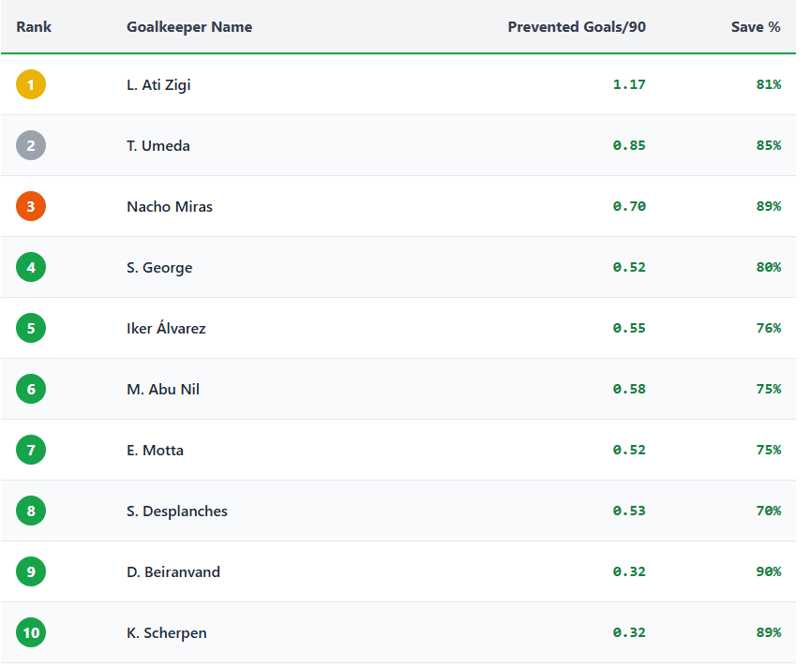The width and height of the screenshot is (811, 667).
Task: Select the Nacho Miras name
Action: pyautogui.click(x=170, y=207)
